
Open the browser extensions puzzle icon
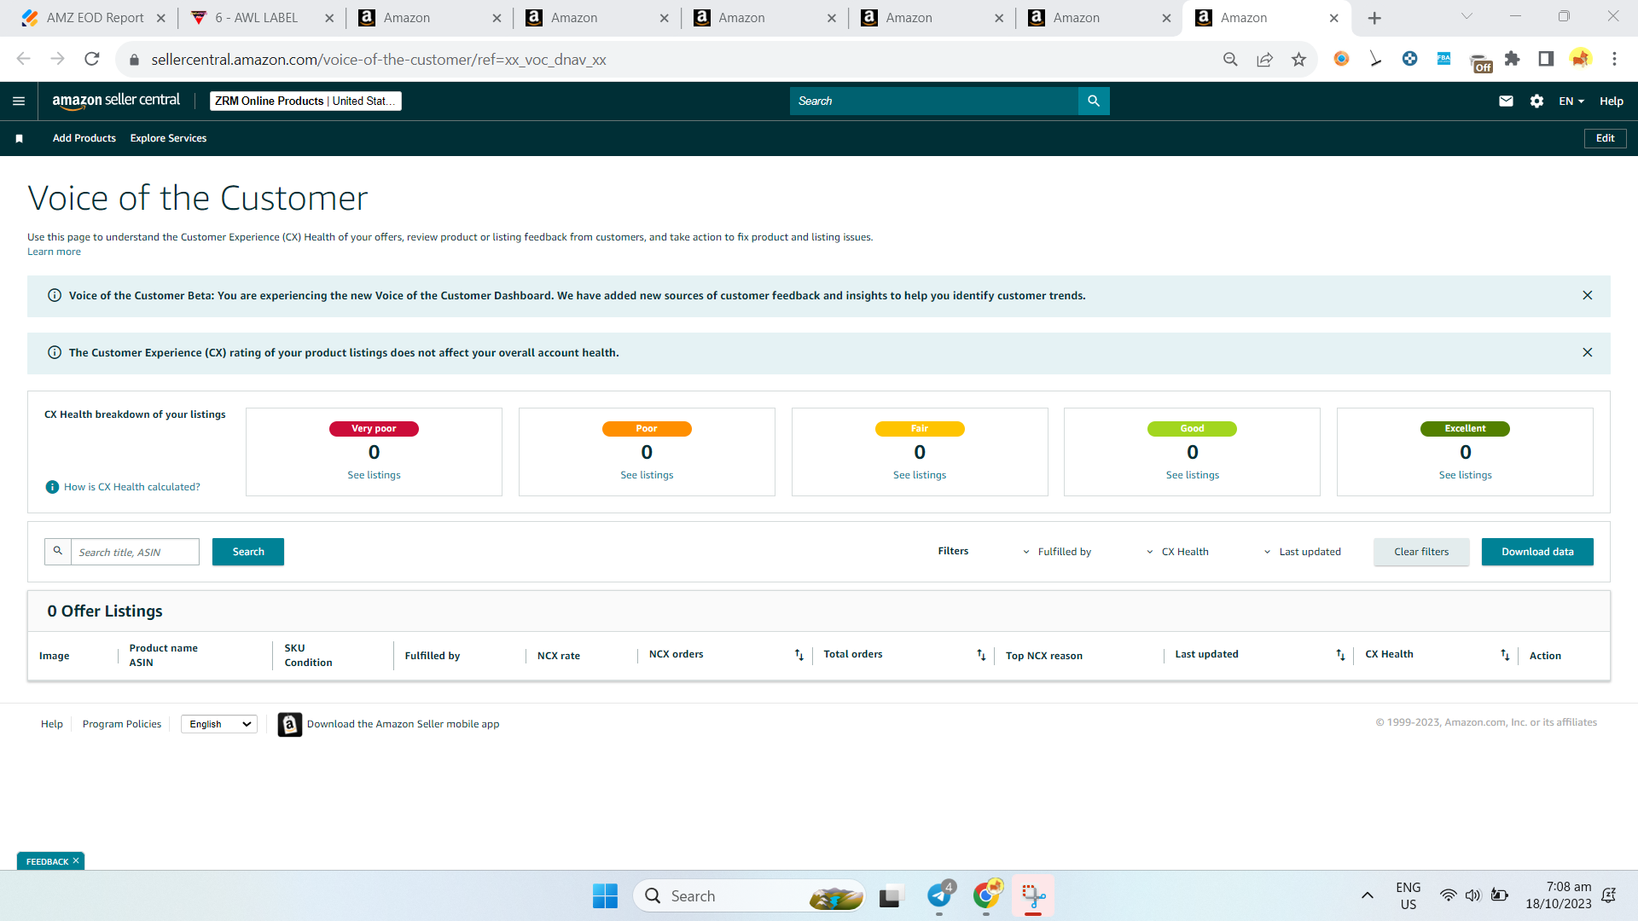[1512, 59]
